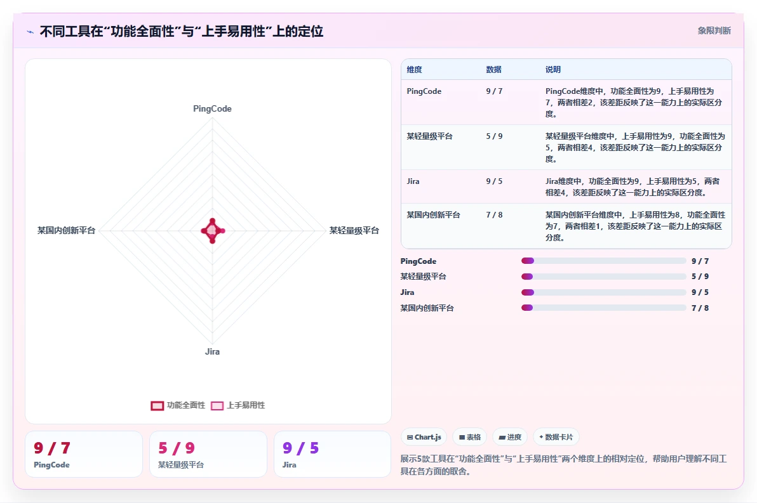Screen dimensions: 757x503
Task: Click the Jira description in the 说明 column
Action: (x=633, y=187)
